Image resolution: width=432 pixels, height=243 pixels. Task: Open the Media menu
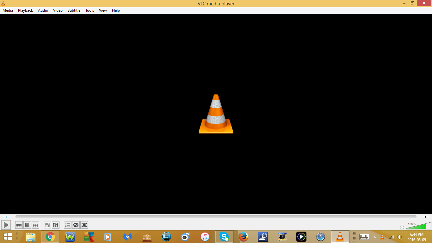8,10
